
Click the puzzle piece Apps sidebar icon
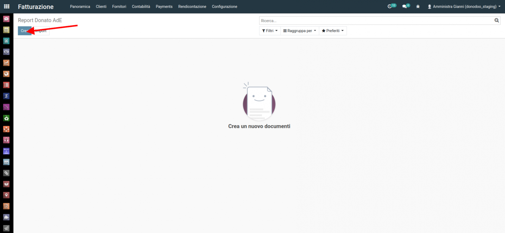pyautogui.click(x=6, y=217)
